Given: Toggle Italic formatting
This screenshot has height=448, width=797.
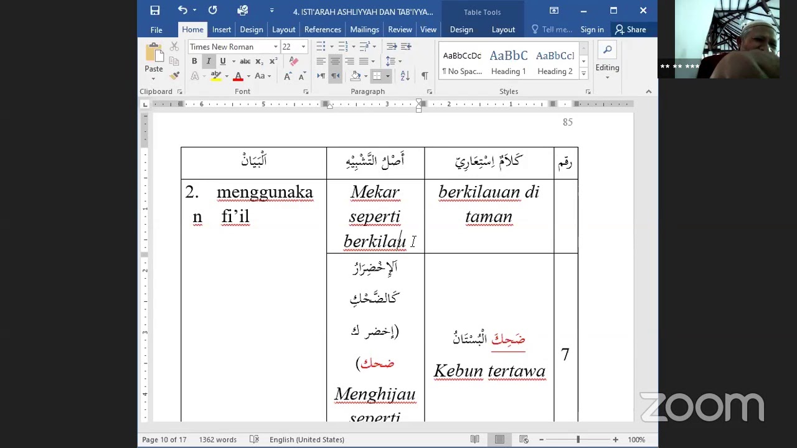Looking at the screenshot, I should [x=209, y=61].
